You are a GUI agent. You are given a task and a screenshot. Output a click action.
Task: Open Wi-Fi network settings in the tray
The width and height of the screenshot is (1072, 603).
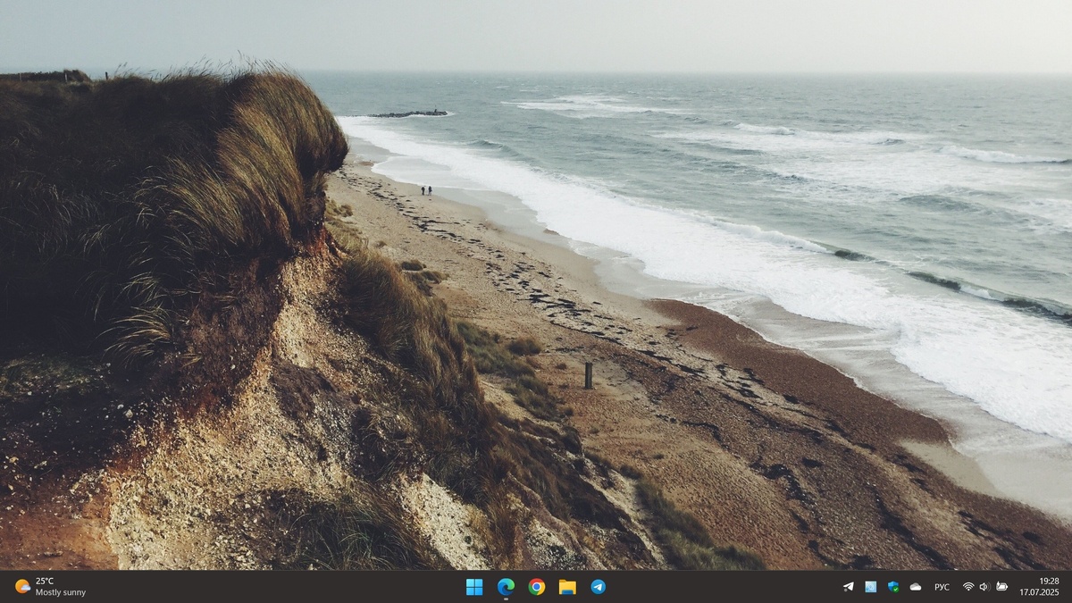(x=968, y=587)
